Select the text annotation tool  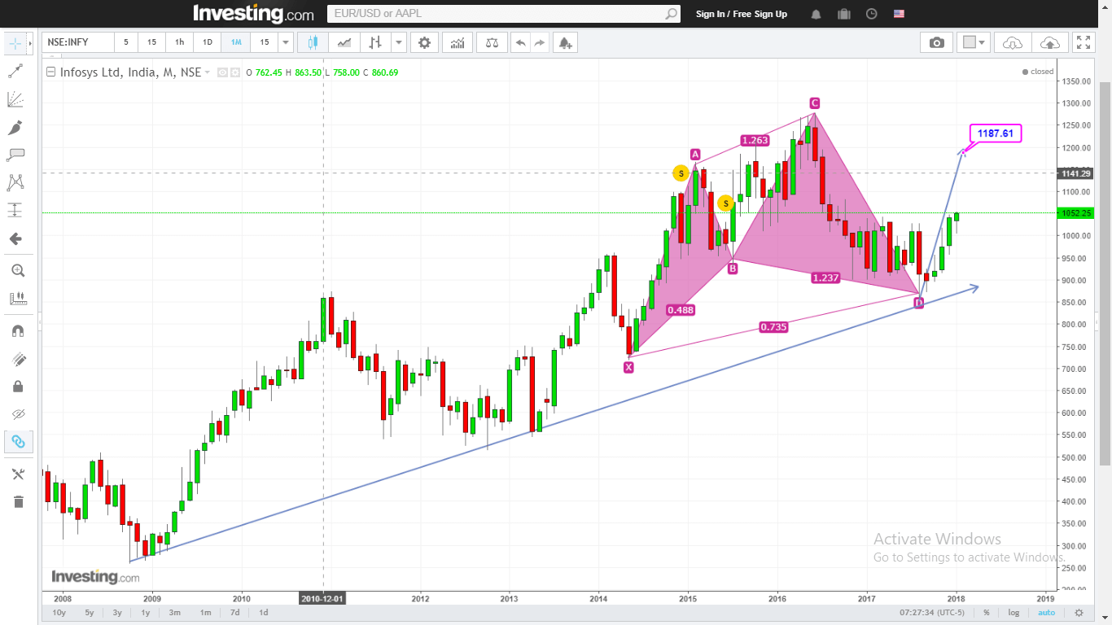15,155
